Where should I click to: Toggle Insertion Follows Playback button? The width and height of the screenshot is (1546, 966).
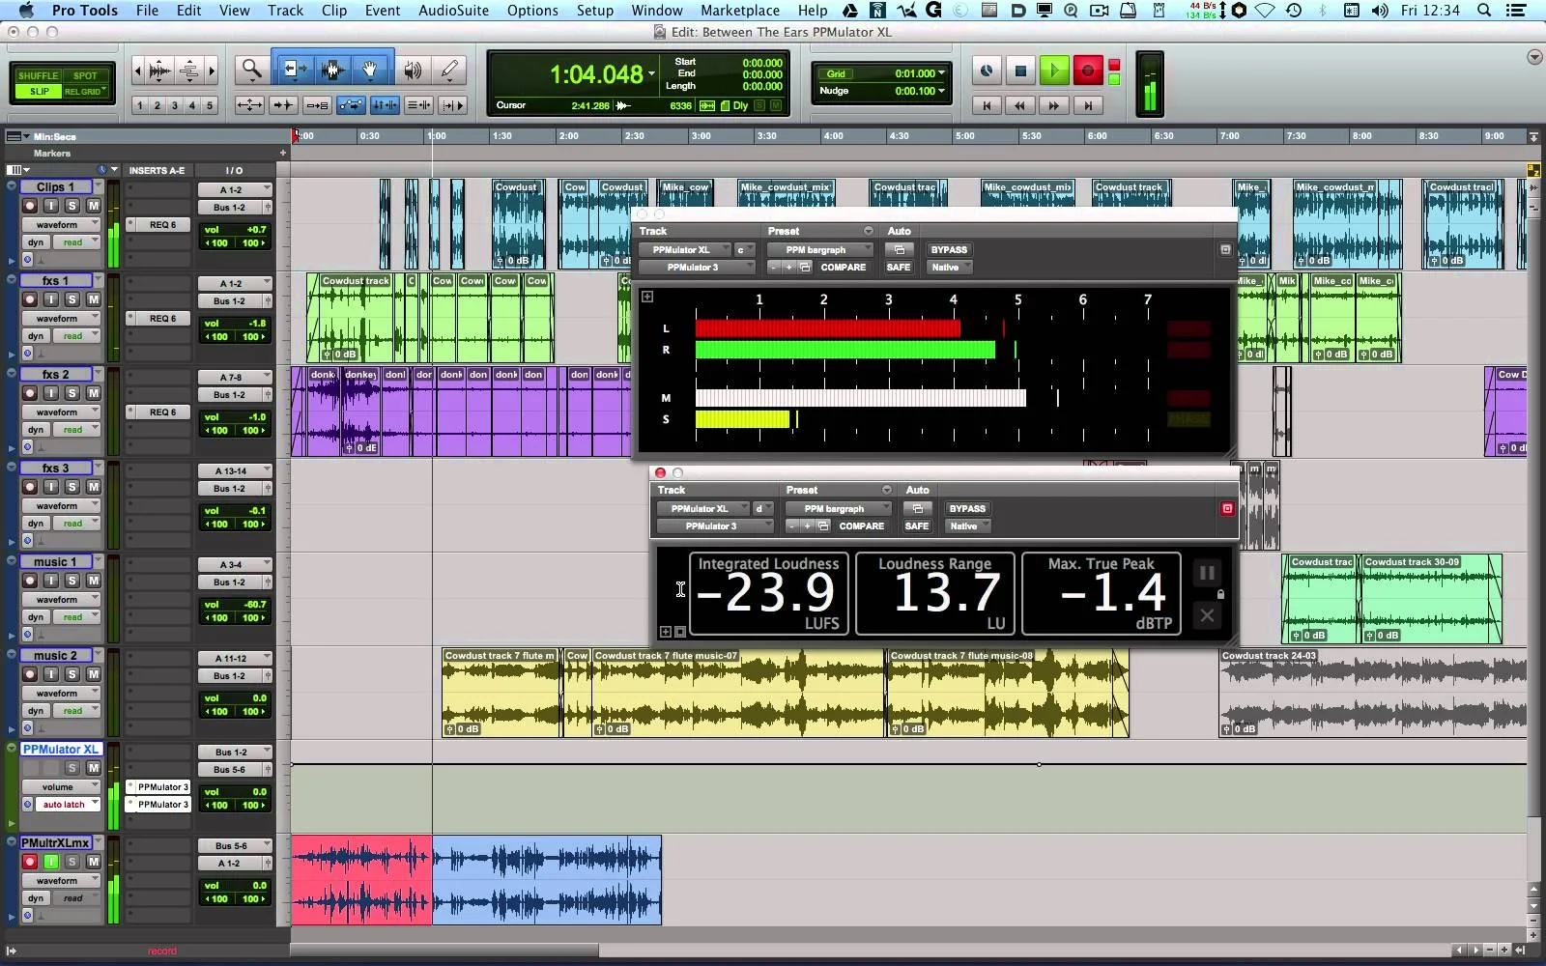[x=452, y=105]
